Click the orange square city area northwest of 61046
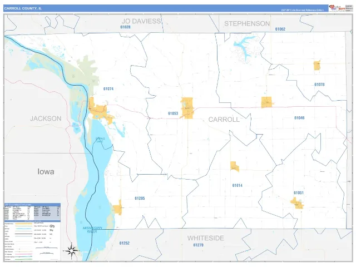 267,102
